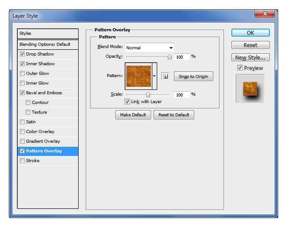This screenshot has width=287, height=226.
Task: Click the style preview thumbnail
Action: 250,89
